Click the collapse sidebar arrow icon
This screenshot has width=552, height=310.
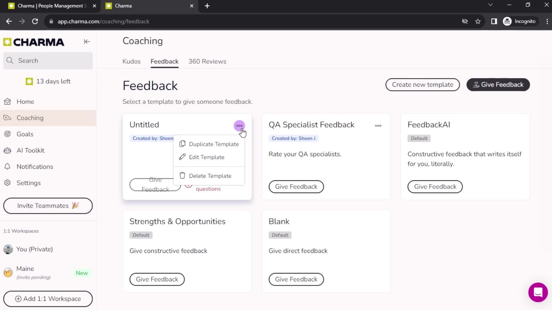[87, 42]
